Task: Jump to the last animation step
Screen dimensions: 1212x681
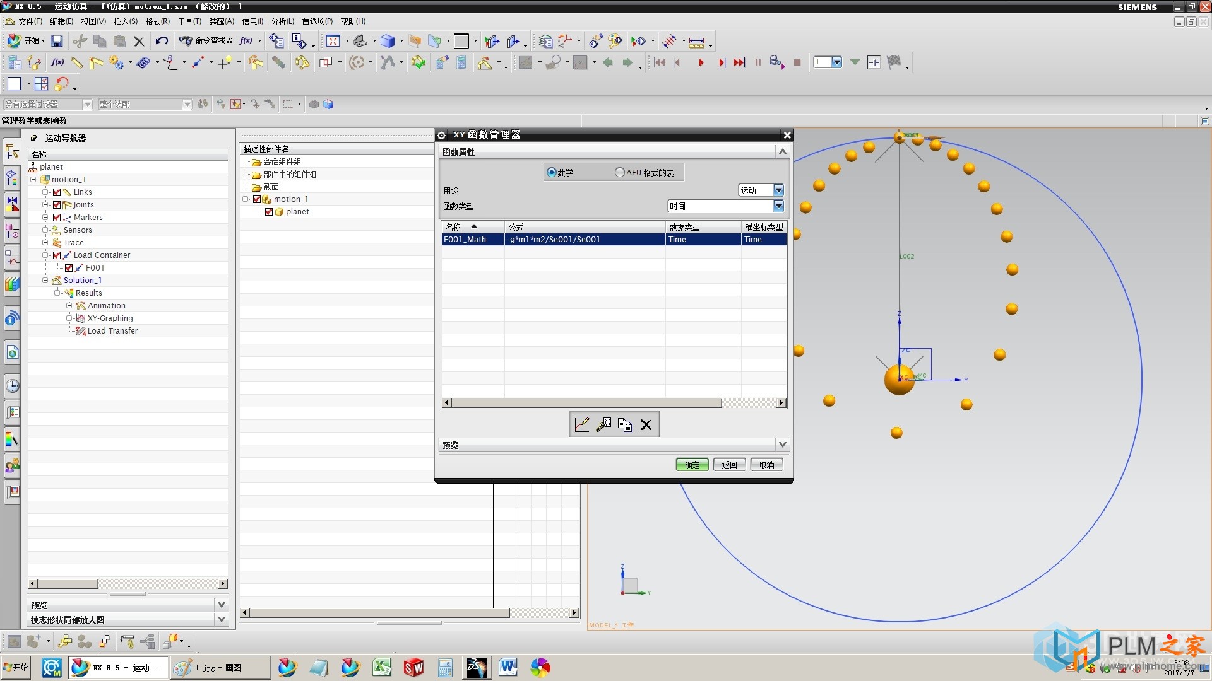Action: tap(739, 62)
